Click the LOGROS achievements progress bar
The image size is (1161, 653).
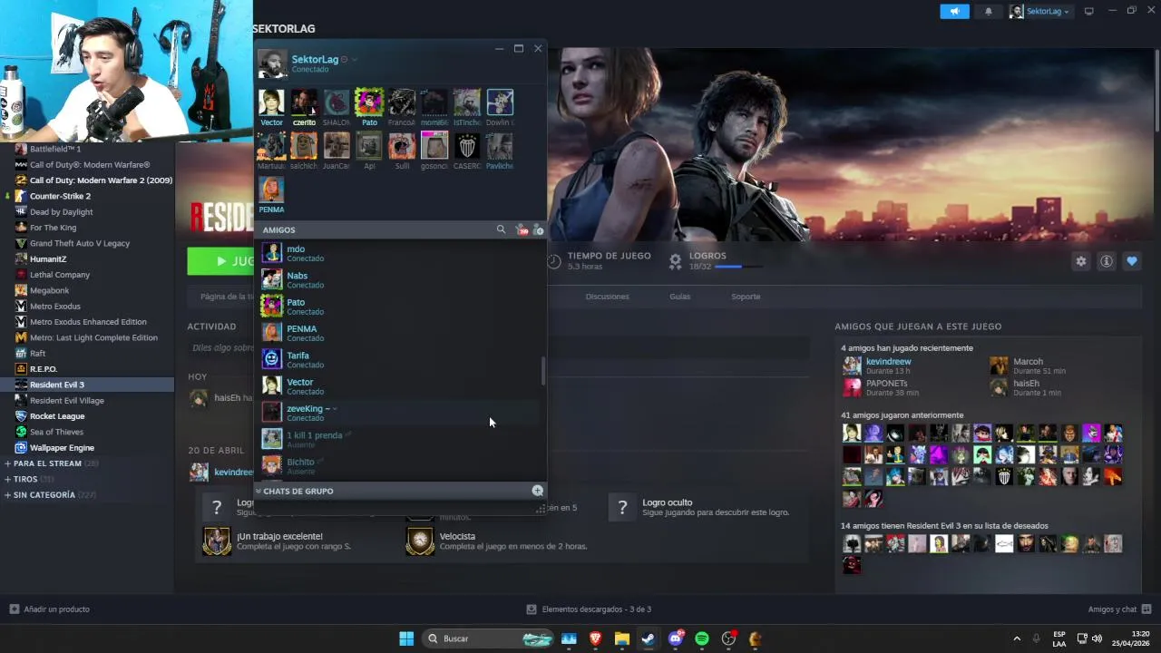(738, 267)
